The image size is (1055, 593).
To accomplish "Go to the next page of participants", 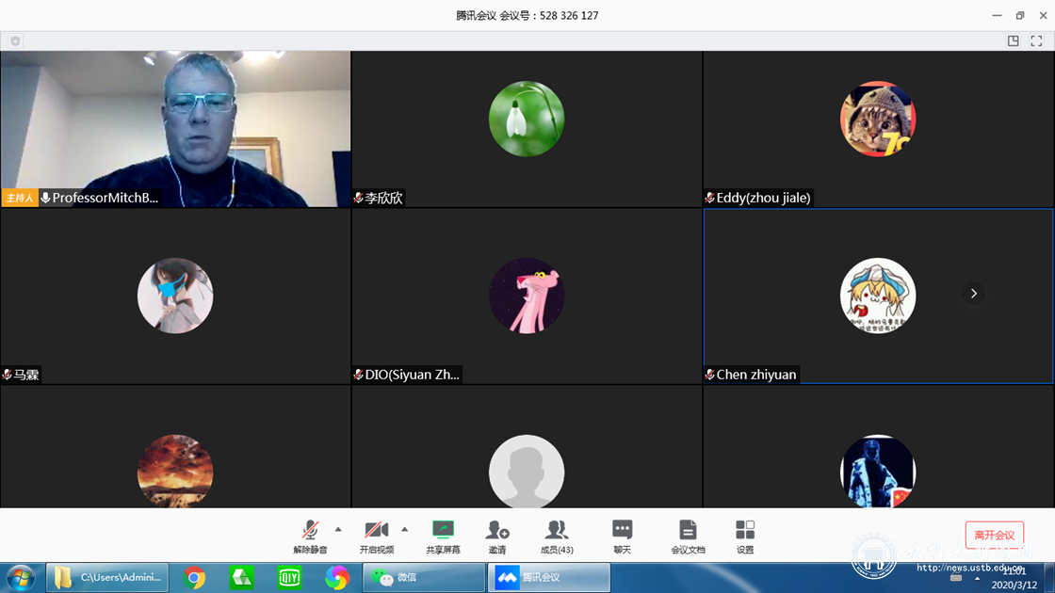I will click(x=974, y=293).
